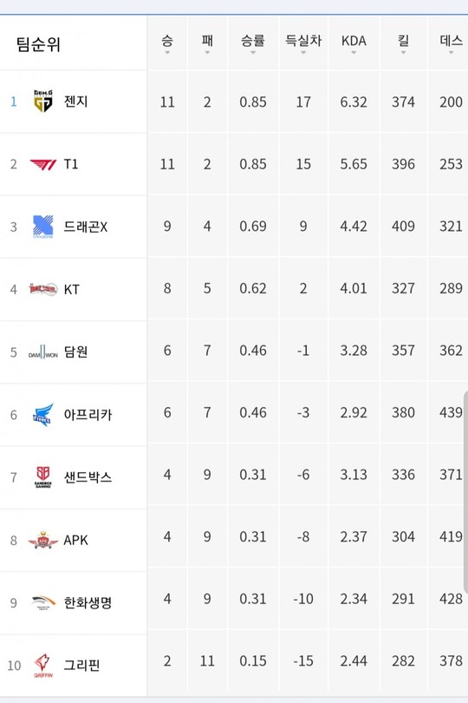
Task: Open the 젠지 team name link
Action: [x=75, y=102]
